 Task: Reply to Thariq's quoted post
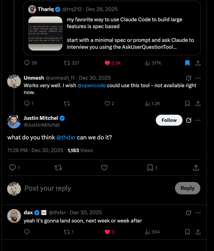pos(27,63)
